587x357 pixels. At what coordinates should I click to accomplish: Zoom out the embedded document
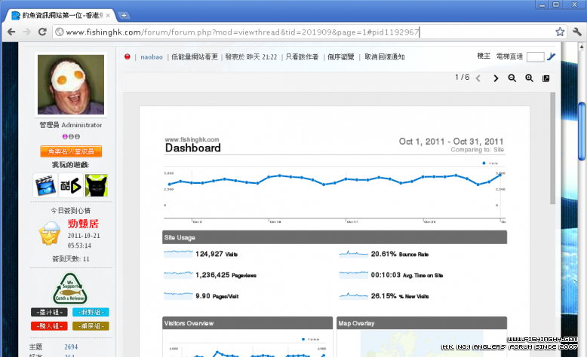click(512, 78)
